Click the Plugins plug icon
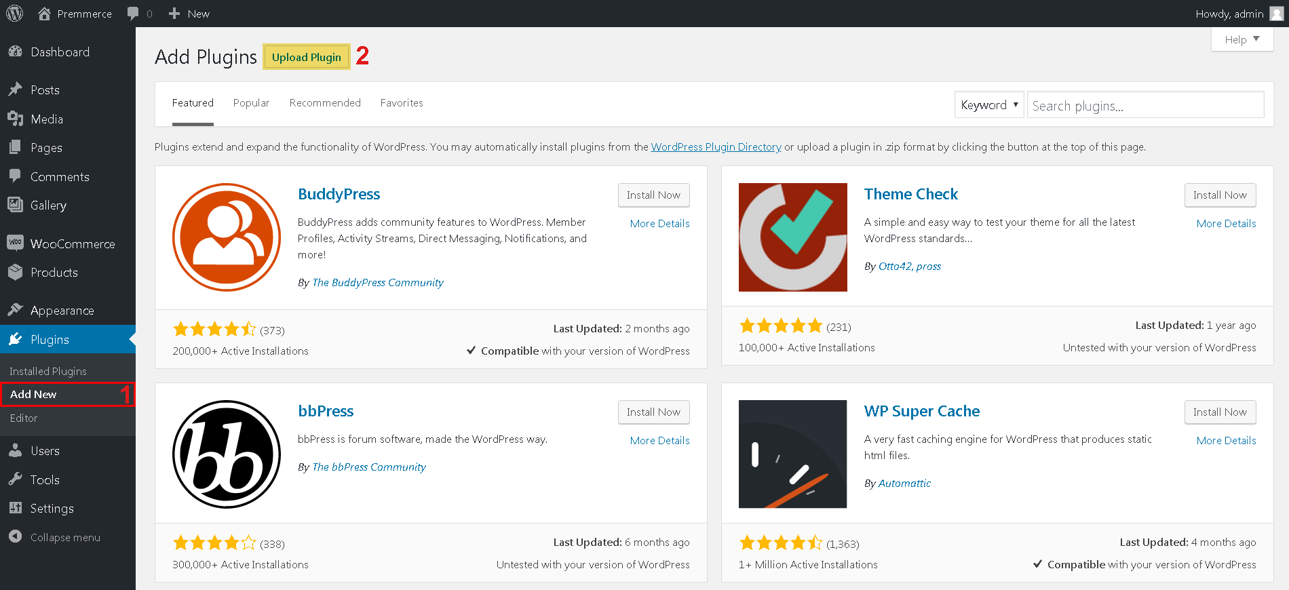1289x590 pixels. point(15,339)
